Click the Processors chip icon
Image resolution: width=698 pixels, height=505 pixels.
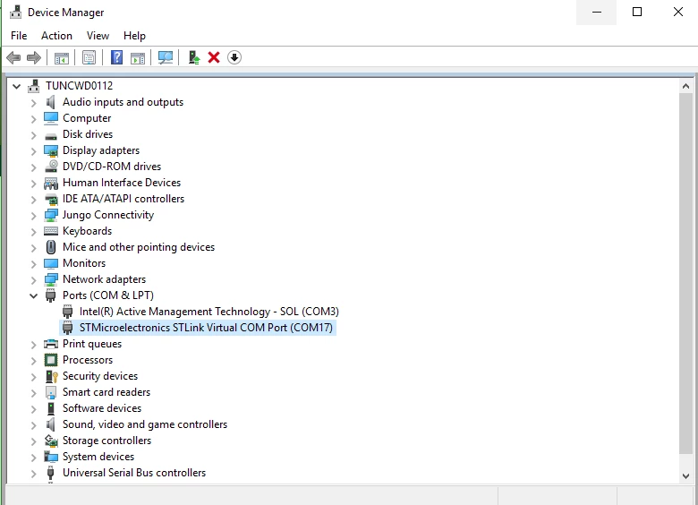51,360
